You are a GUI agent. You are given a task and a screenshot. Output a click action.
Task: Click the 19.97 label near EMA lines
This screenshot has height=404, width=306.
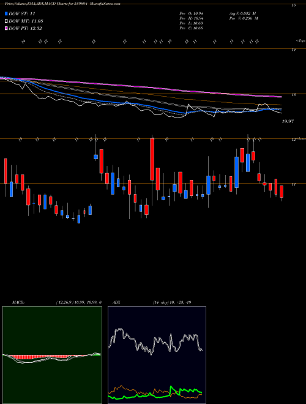tap(288, 121)
